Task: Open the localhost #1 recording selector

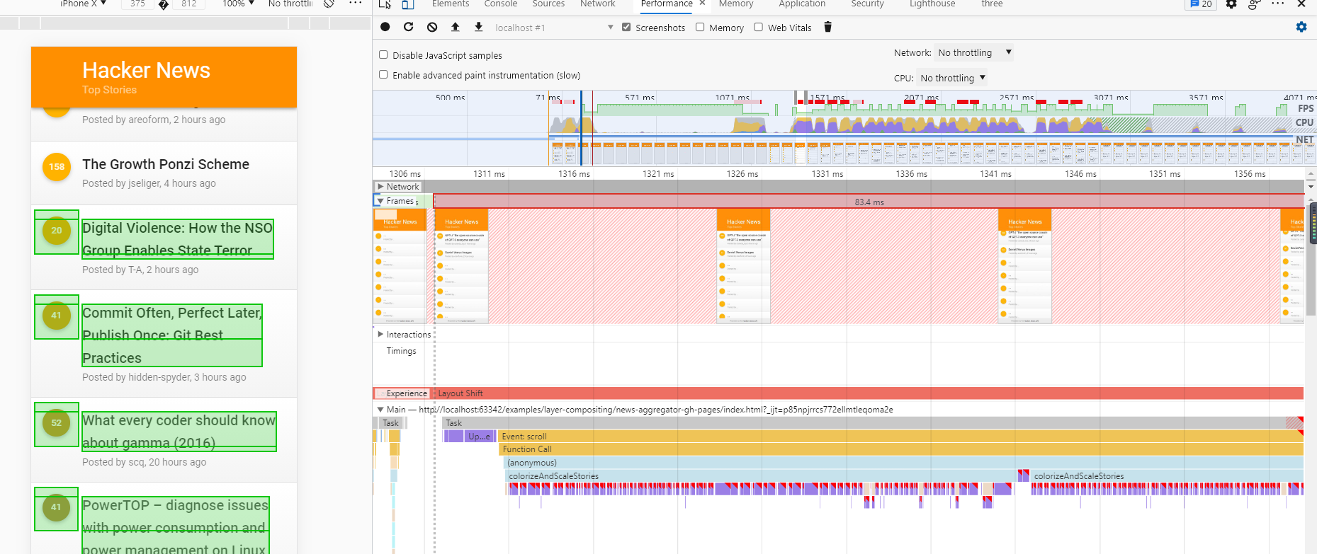Action: coord(554,28)
